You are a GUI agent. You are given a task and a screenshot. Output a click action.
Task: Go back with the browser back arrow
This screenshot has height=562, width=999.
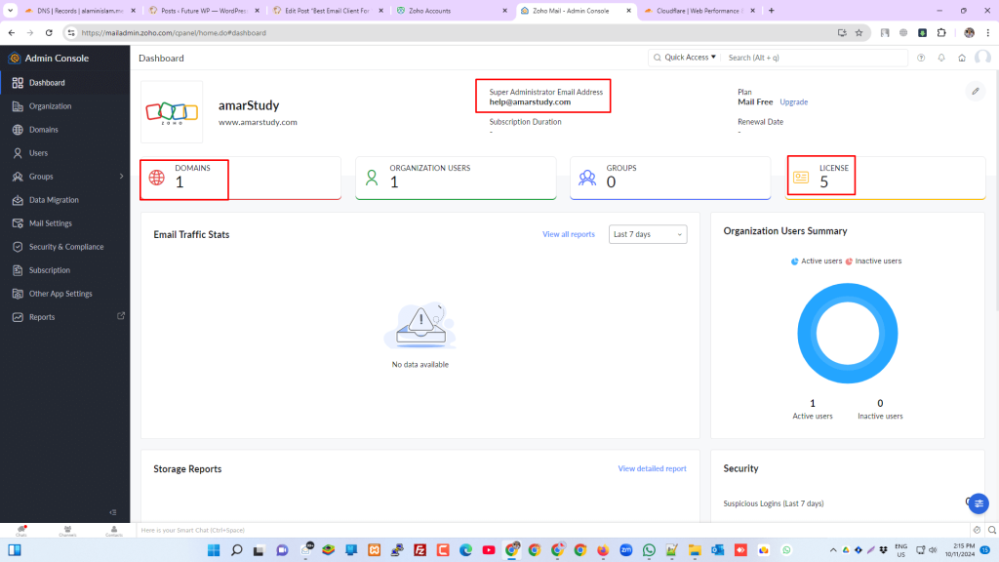click(12, 33)
